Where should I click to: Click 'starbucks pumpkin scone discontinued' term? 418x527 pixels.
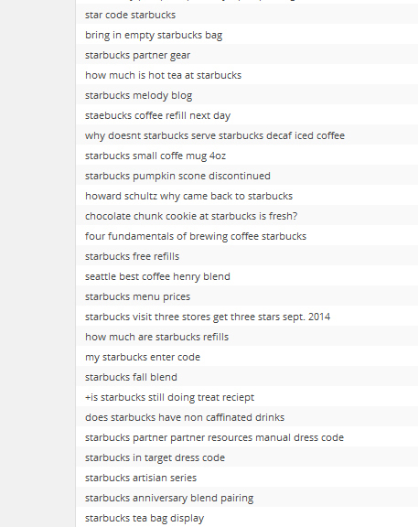pyautogui.click(x=177, y=176)
